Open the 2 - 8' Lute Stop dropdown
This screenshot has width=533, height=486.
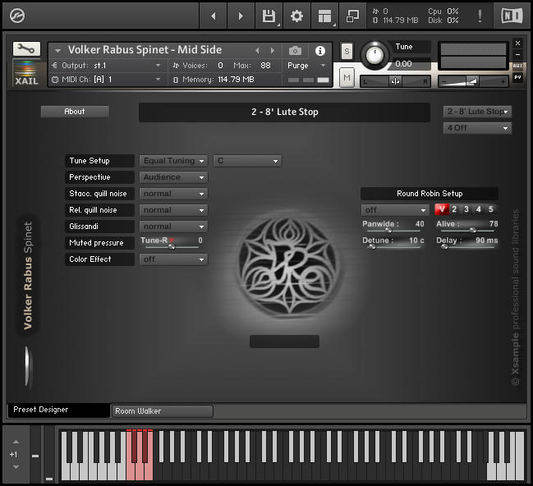[477, 112]
